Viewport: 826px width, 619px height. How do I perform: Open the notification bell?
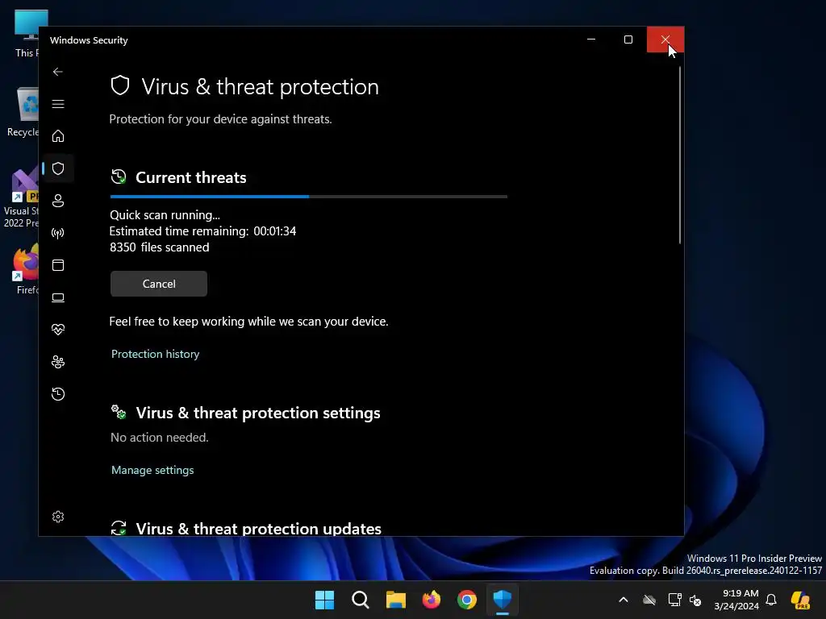(771, 600)
